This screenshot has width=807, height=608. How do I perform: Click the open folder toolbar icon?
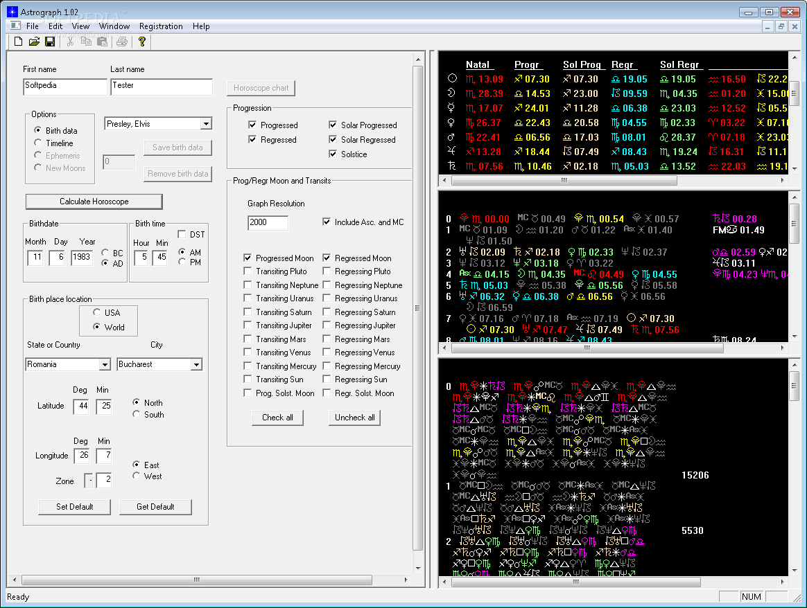34,42
